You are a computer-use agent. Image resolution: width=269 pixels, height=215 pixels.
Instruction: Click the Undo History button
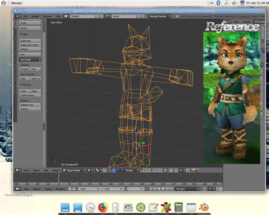(30, 95)
